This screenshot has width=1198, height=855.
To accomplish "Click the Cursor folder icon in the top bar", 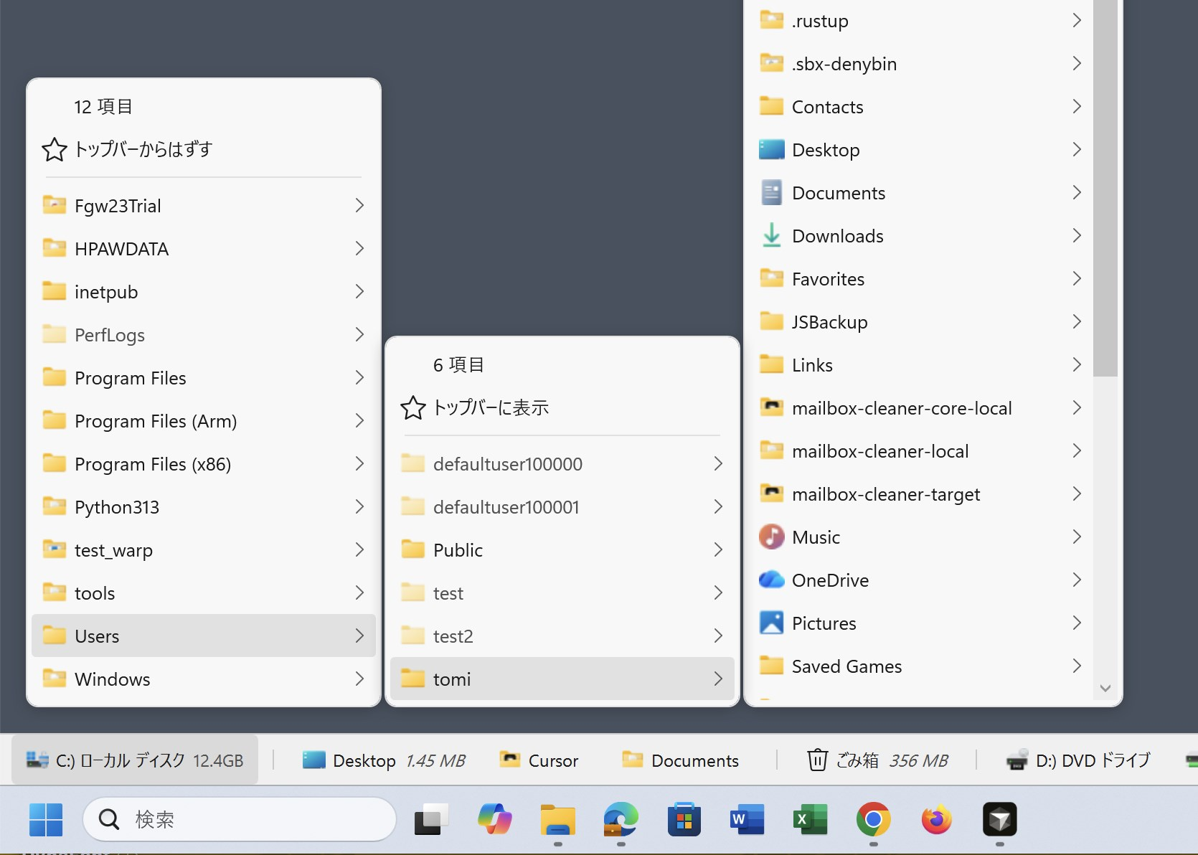I will 510,759.
